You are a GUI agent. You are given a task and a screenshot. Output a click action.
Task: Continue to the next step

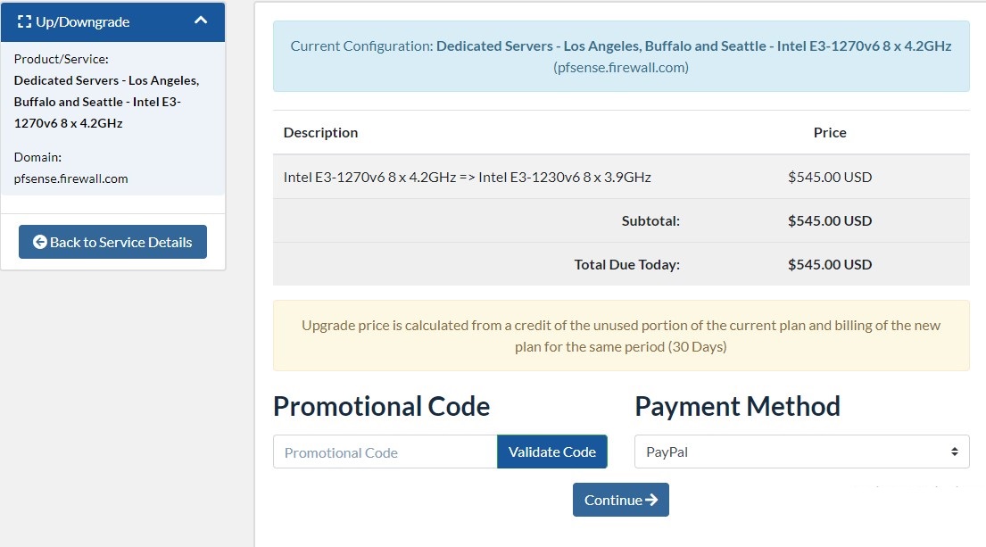[621, 500]
